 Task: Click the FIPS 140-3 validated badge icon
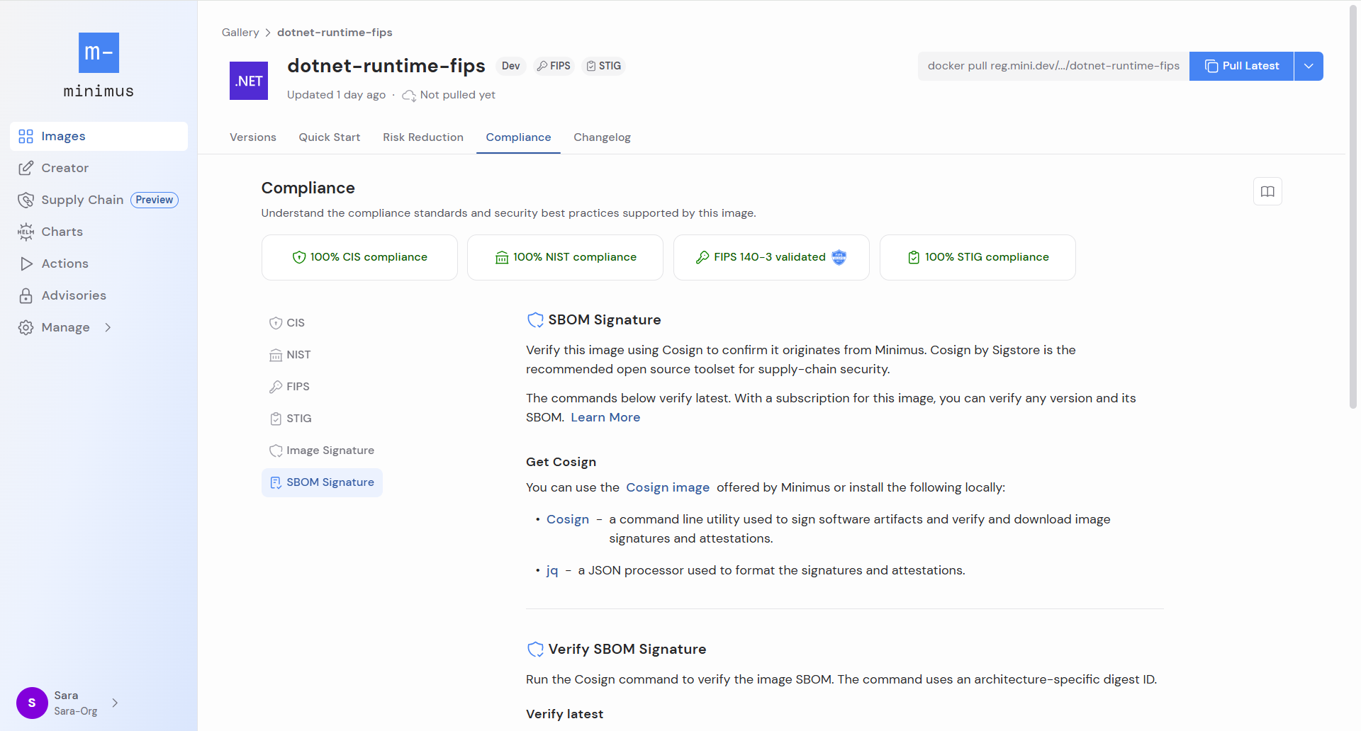pyautogui.click(x=839, y=257)
